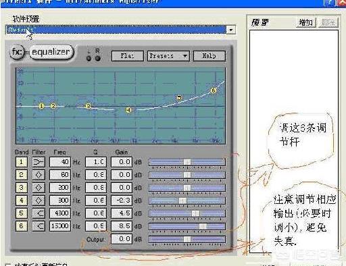Screen dimensions: 346x266
Task: Click the 增加 add preset button
Action: coord(306,22)
